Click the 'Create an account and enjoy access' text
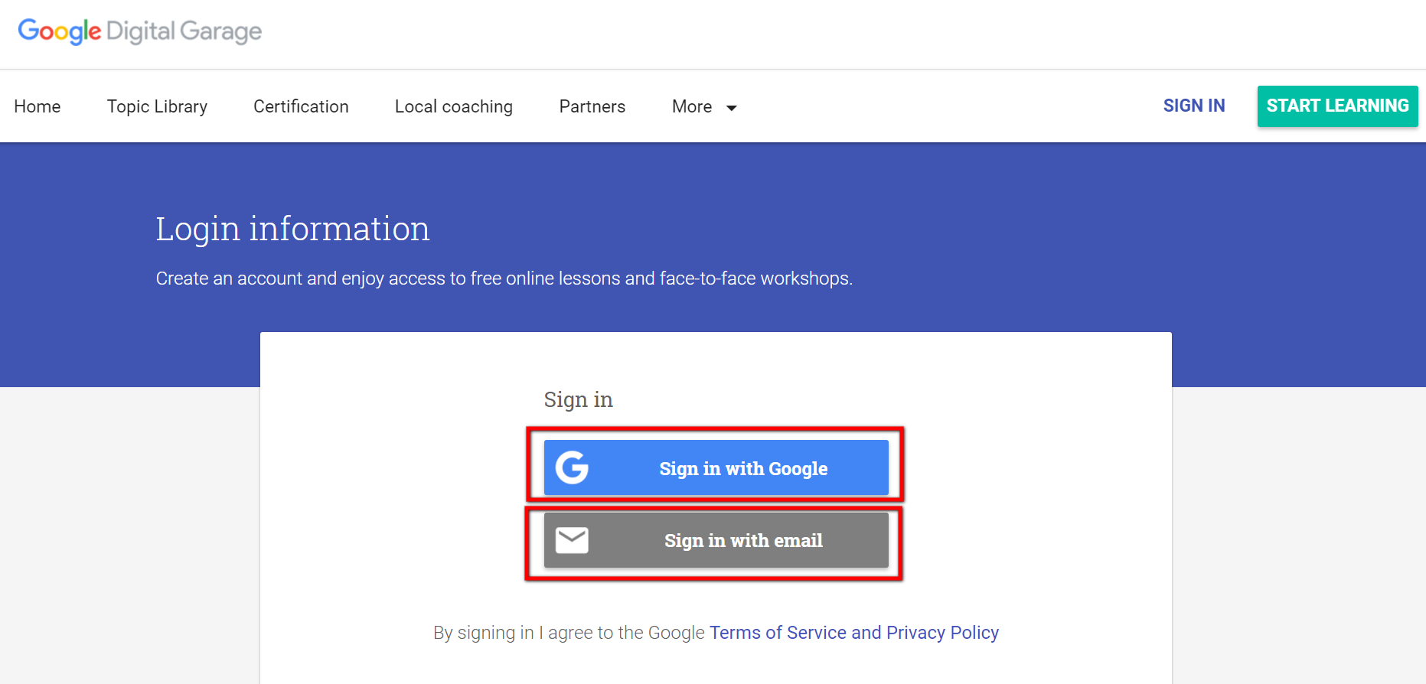1426x684 pixels. point(504,278)
